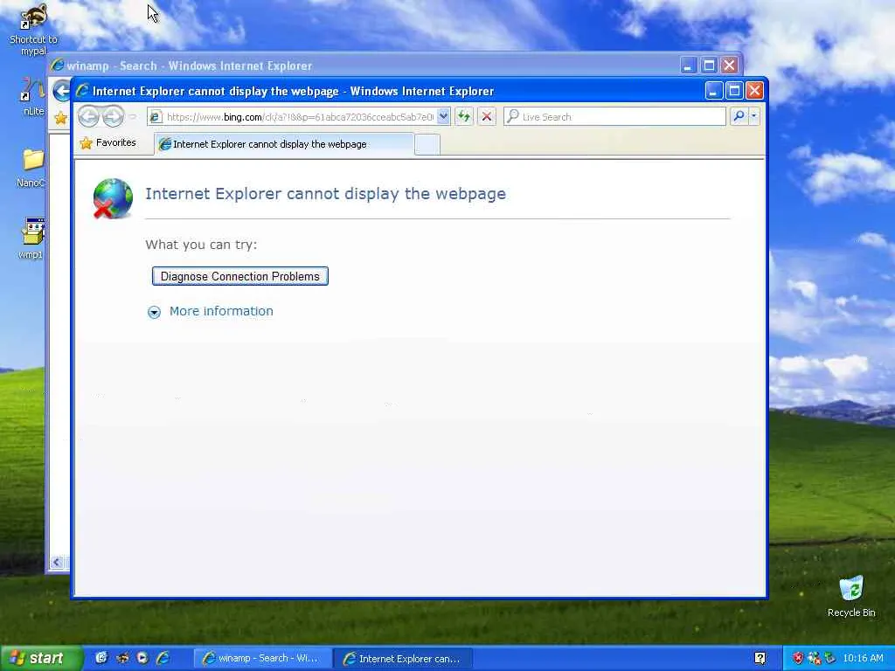
Task: Click the IE logo in front window title bar
Action: click(83, 91)
